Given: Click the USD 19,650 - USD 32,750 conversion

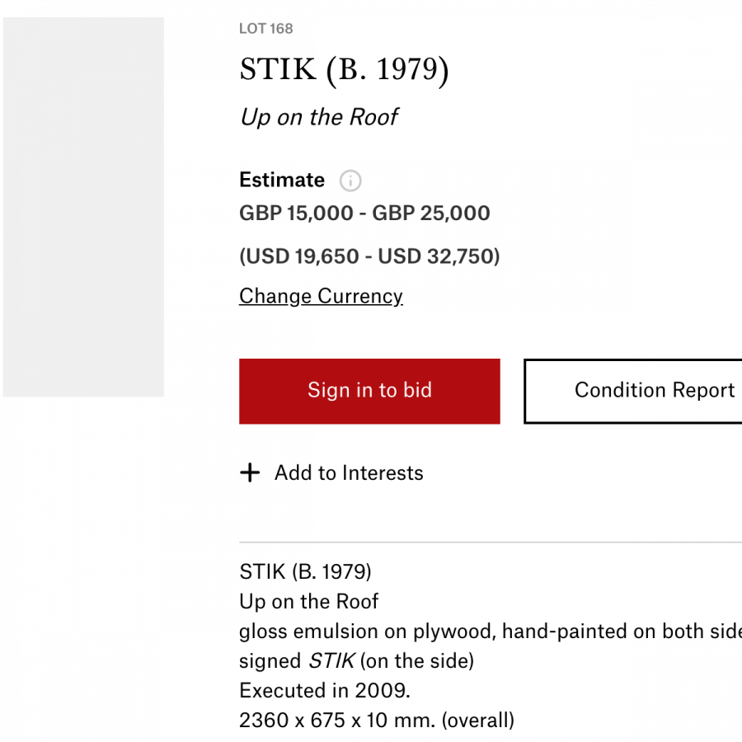Looking at the screenshot, I should pyautogui.click(x=369, y=256).
